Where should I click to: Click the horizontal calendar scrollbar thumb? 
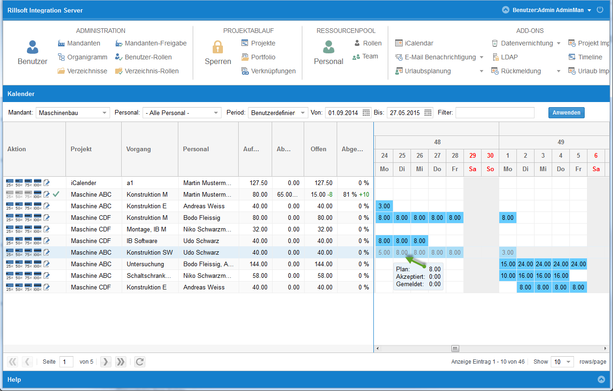(455, 348)
